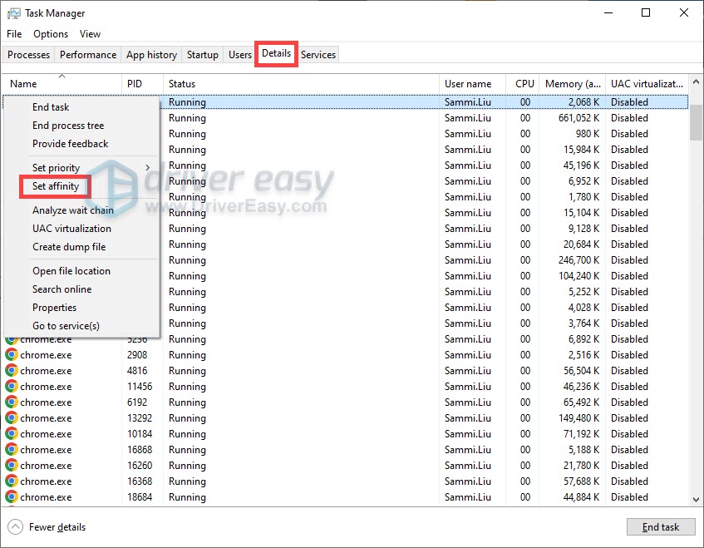Open the File menu
This screenshot has height=548, width=704.
(x=13, y=33)
